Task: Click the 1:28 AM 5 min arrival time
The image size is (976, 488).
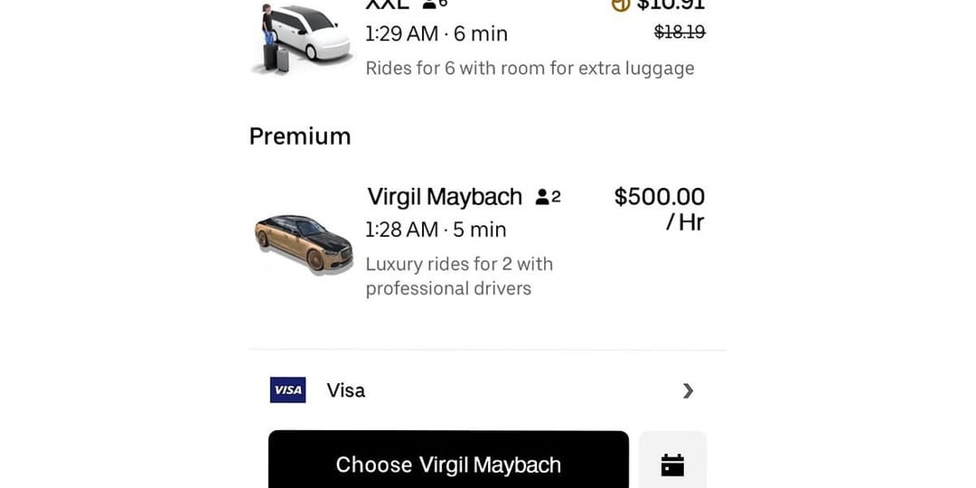Action: (x=436, y=230)
